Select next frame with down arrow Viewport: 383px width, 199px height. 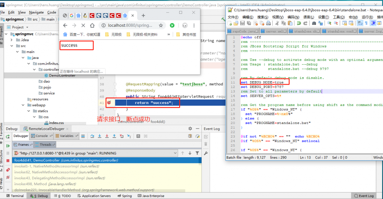click(x=190, y=153)
